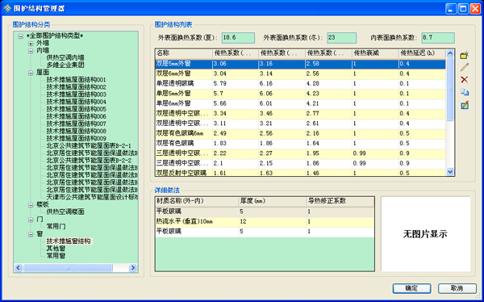Collapse the 门 tree node
This screenshot has height=302, width=484.
coord(31,220)
